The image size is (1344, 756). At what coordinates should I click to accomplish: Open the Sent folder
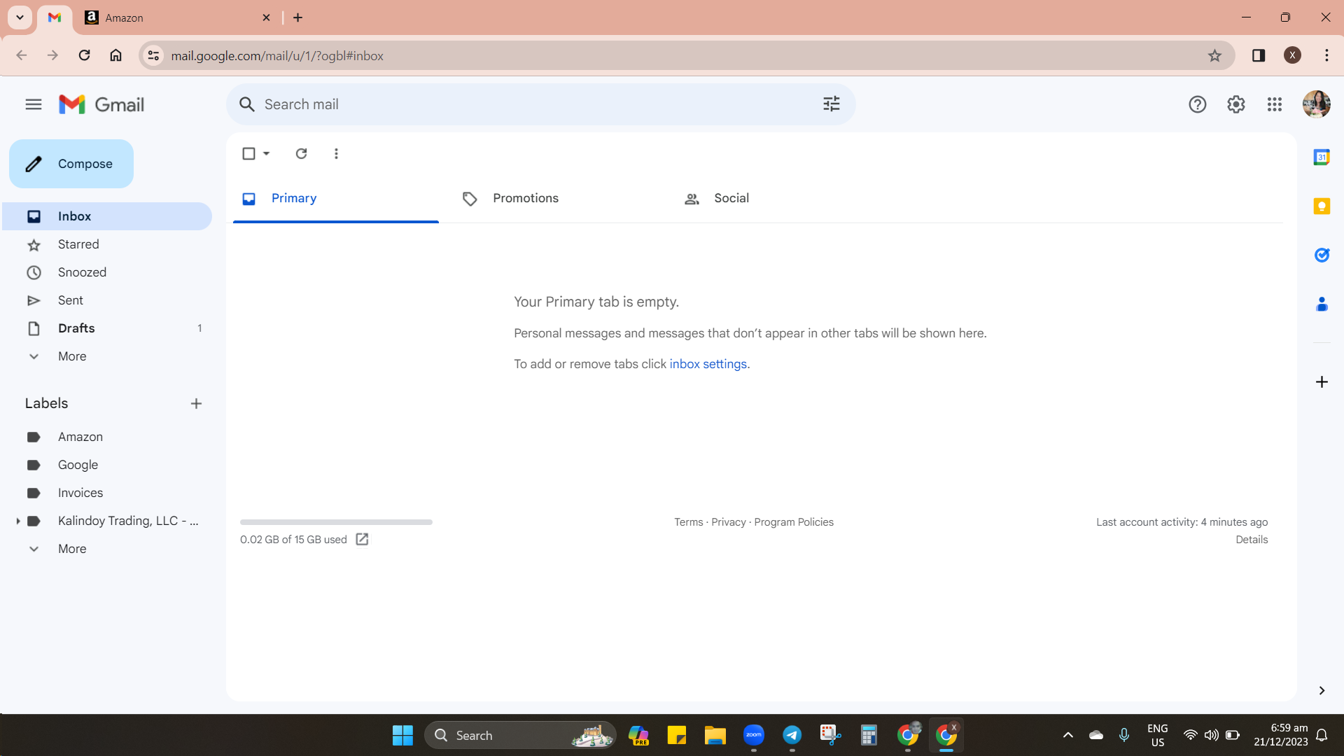coord(106,300)
